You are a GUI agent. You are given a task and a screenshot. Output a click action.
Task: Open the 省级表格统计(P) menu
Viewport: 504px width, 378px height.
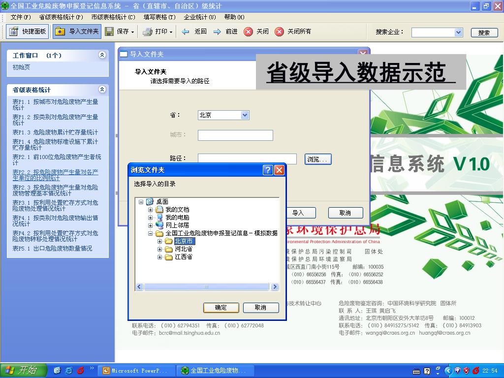click(x=61, y=17)
